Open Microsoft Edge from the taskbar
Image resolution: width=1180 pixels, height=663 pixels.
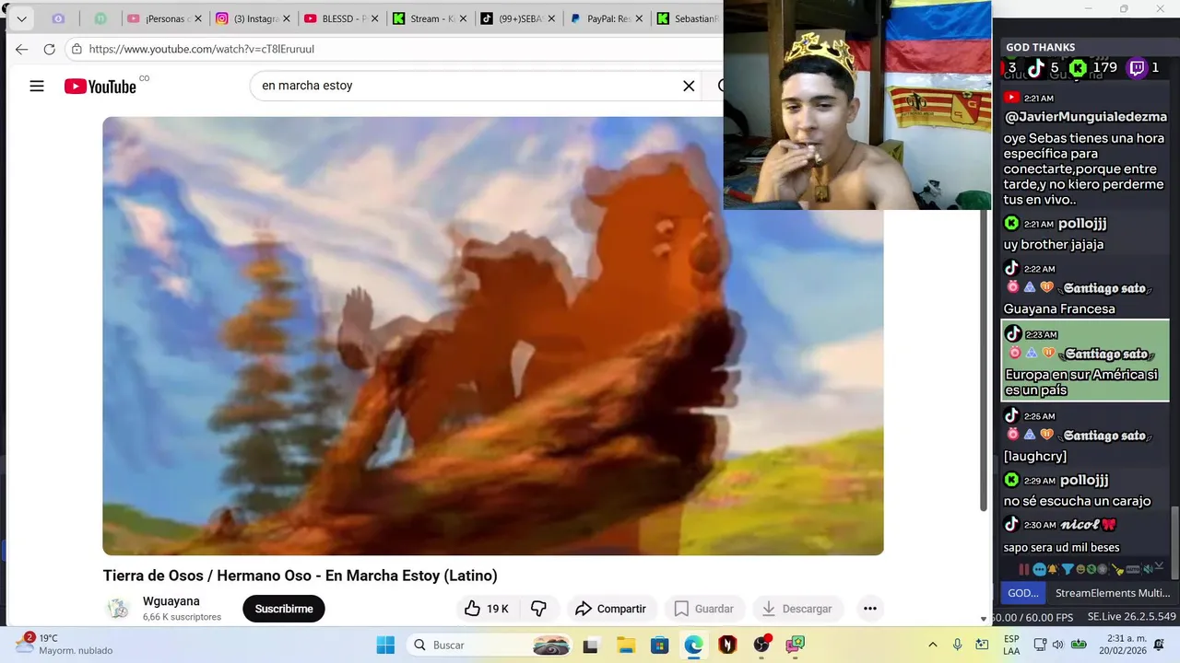(x=693, y=645)
